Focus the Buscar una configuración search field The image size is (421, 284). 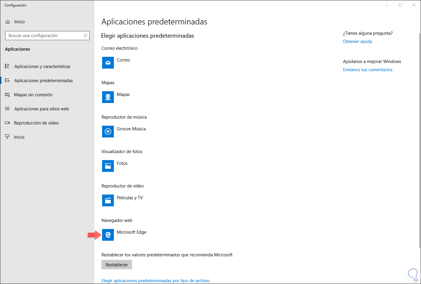(47, 36)
